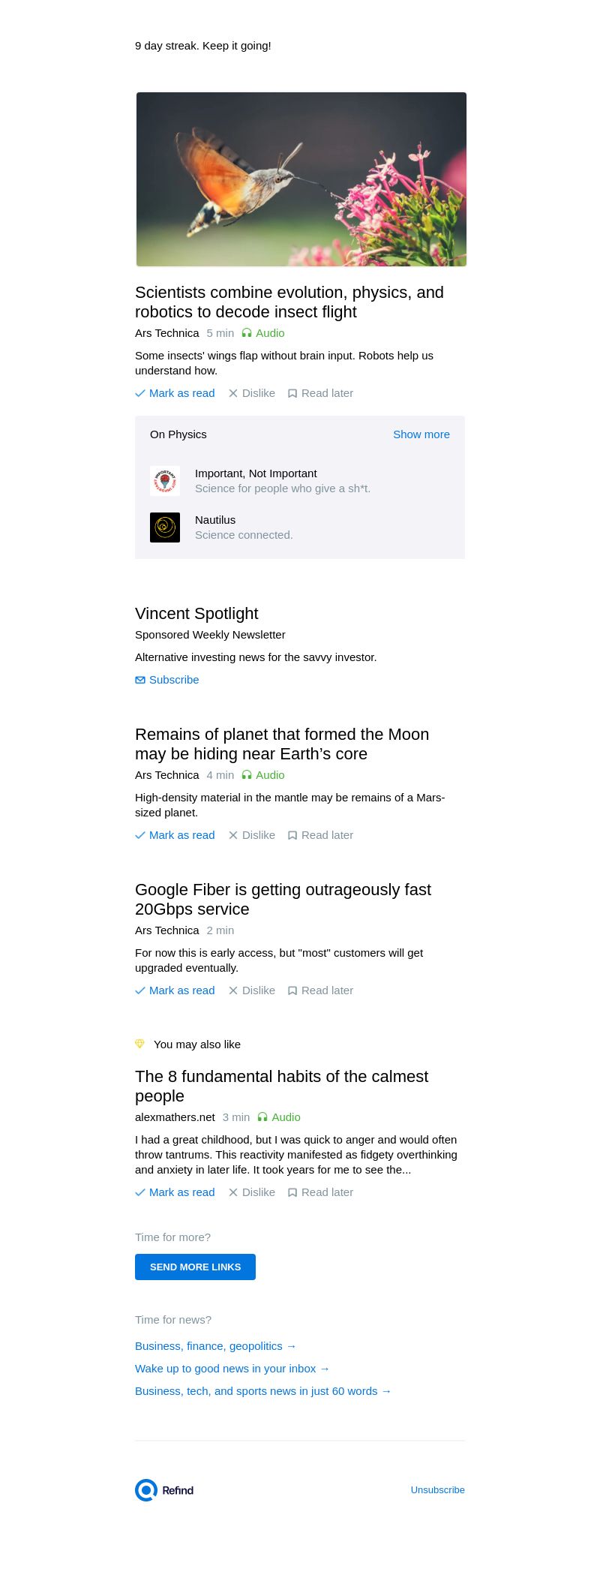Mark insect flight article as read

[175, 393]
